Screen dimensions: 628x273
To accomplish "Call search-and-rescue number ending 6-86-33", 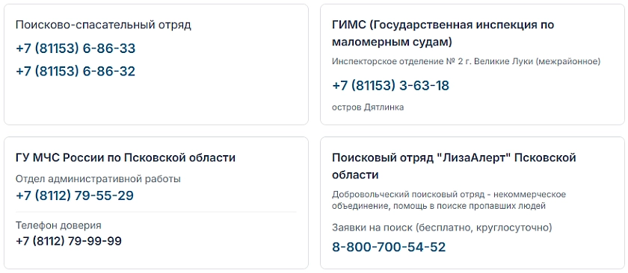I will pyautogui.click(x=76, y=48).
